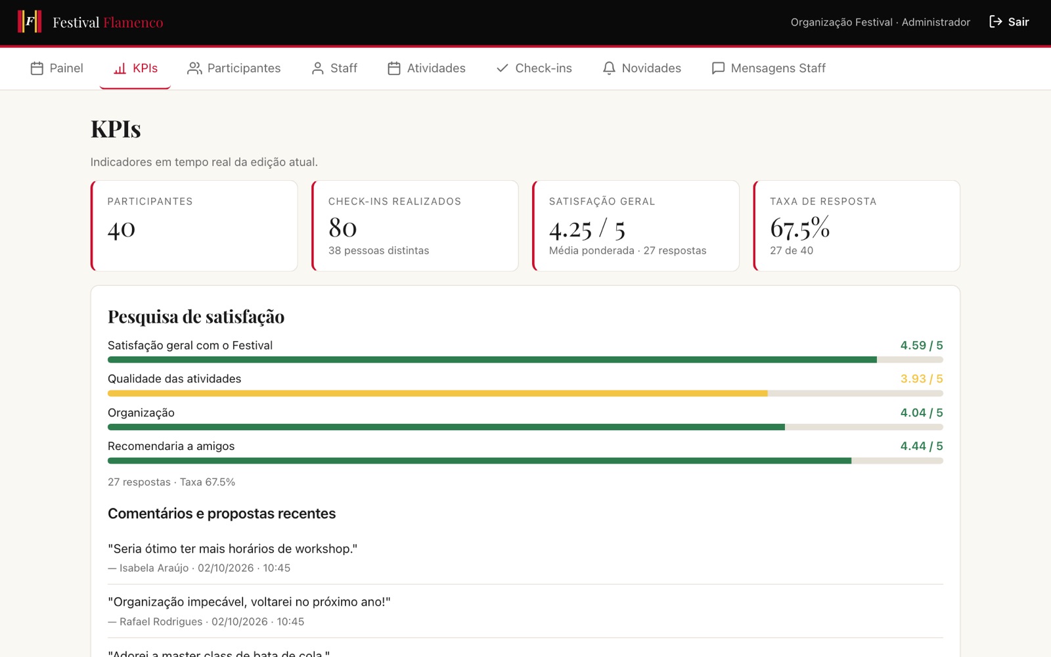Click the Staff person icon

point(318,68)
